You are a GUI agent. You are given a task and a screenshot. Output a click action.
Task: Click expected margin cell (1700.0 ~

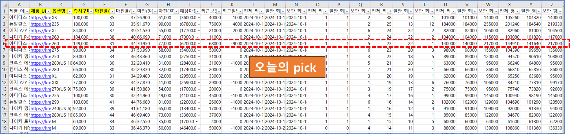coord(190,122)
